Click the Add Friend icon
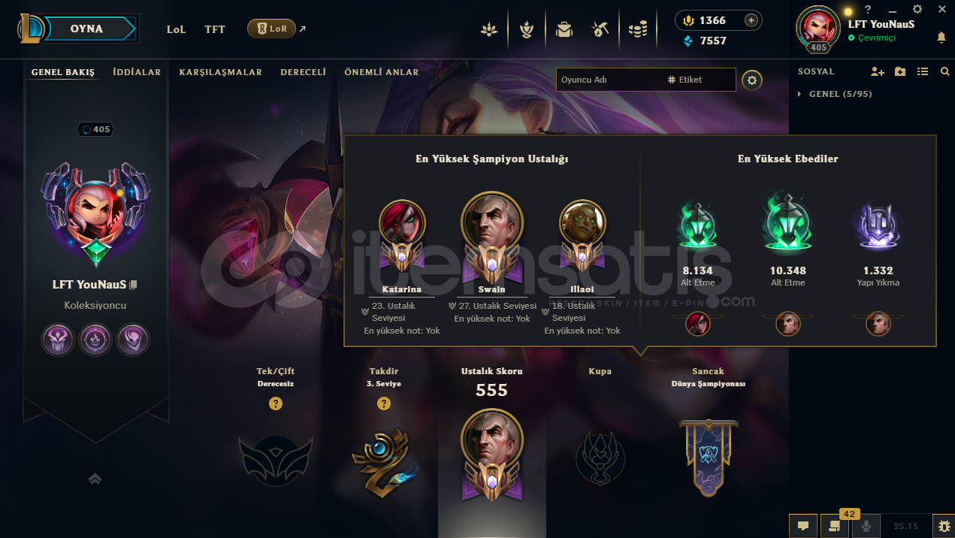 (878, 71)
